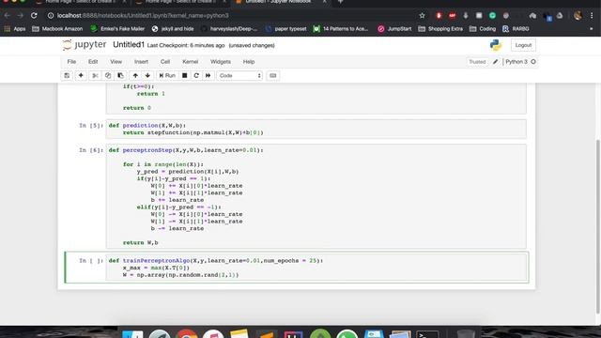Move the selected cell up
The height and width of the screenshot is (338, 601).
point(135,75)
